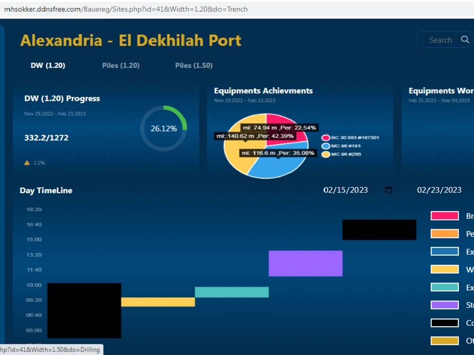The image size is (474, 355).
Task: Click the 26.12% progress ring
Action: click(163, 128)
